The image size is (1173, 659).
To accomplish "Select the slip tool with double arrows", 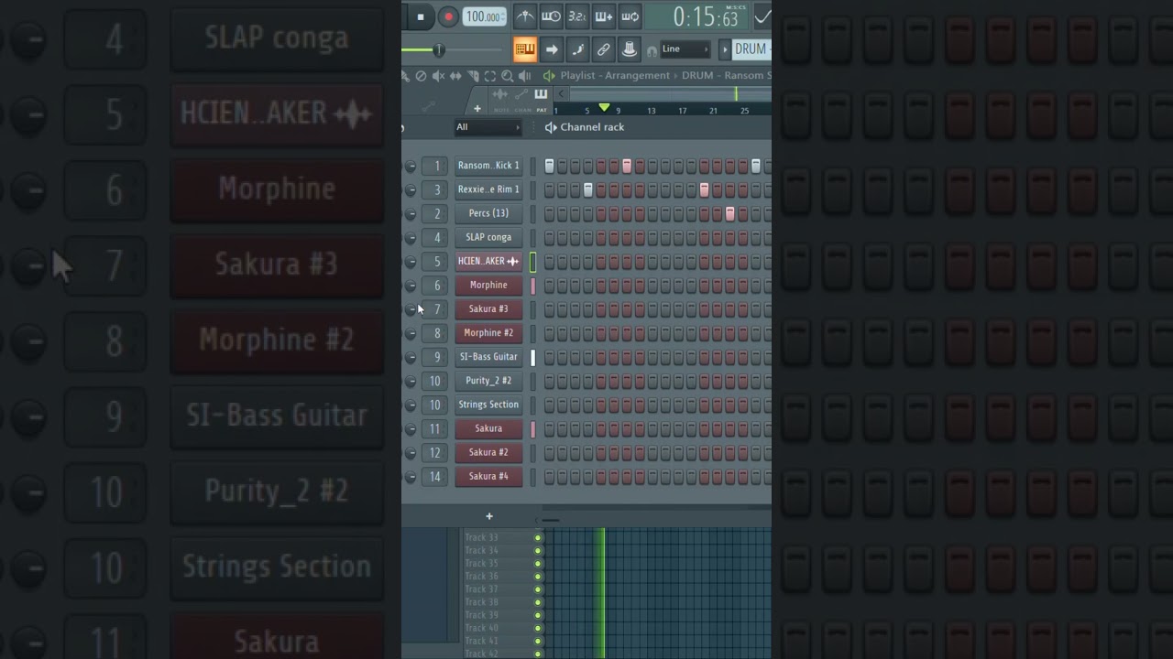I will (455, 76).
